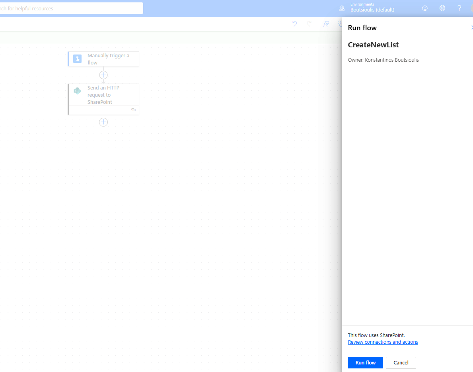Click the send feedback person icon
Image resolution: width=473 pixels, height=372 pixels.
point(326,24)
